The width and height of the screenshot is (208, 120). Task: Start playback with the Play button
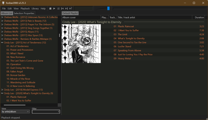coord(54,9)
